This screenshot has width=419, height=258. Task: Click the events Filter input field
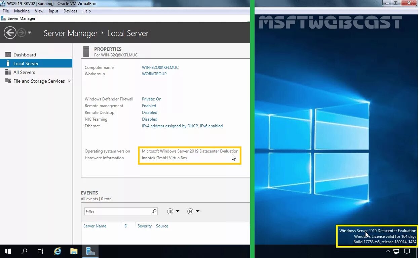118,211
